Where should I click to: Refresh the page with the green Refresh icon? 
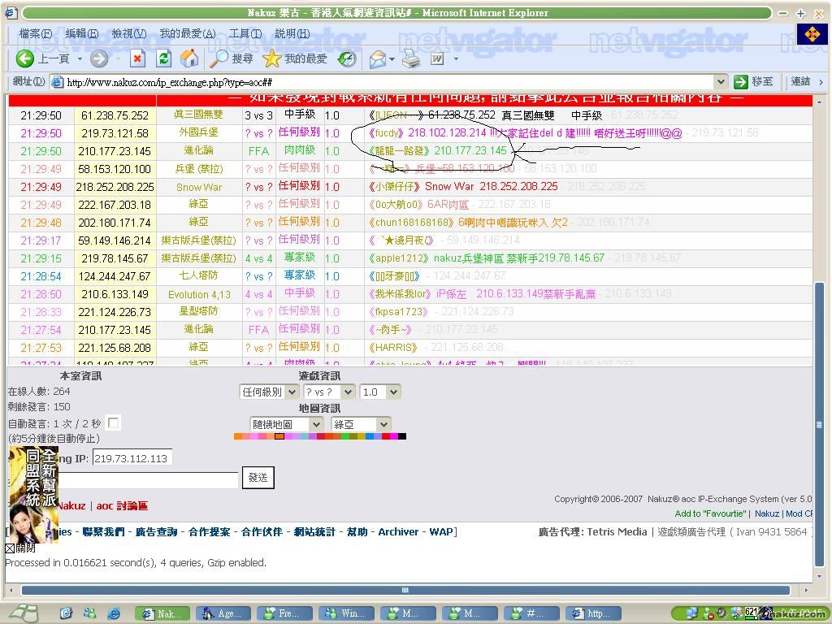163,58
